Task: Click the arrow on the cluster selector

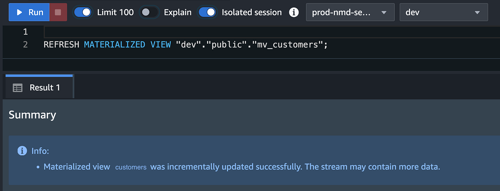Action: (x=384, y=12)
